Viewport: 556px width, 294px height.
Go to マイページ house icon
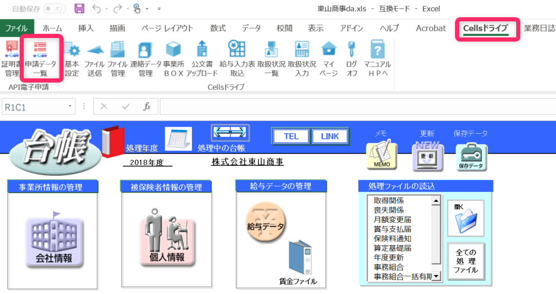point(328,59)
